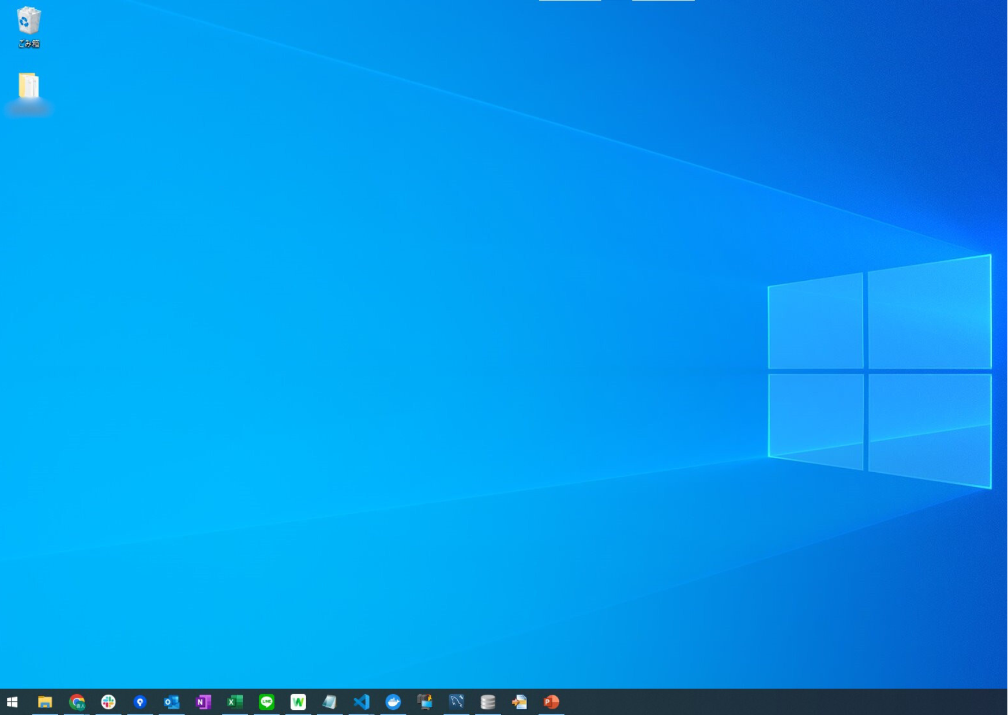1008x715 pixels.
Task: Open the computer monitors app in taskbar
Action: [x=425, y=702]
